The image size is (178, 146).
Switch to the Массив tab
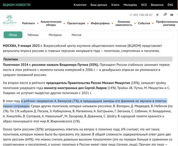point(76,35)
